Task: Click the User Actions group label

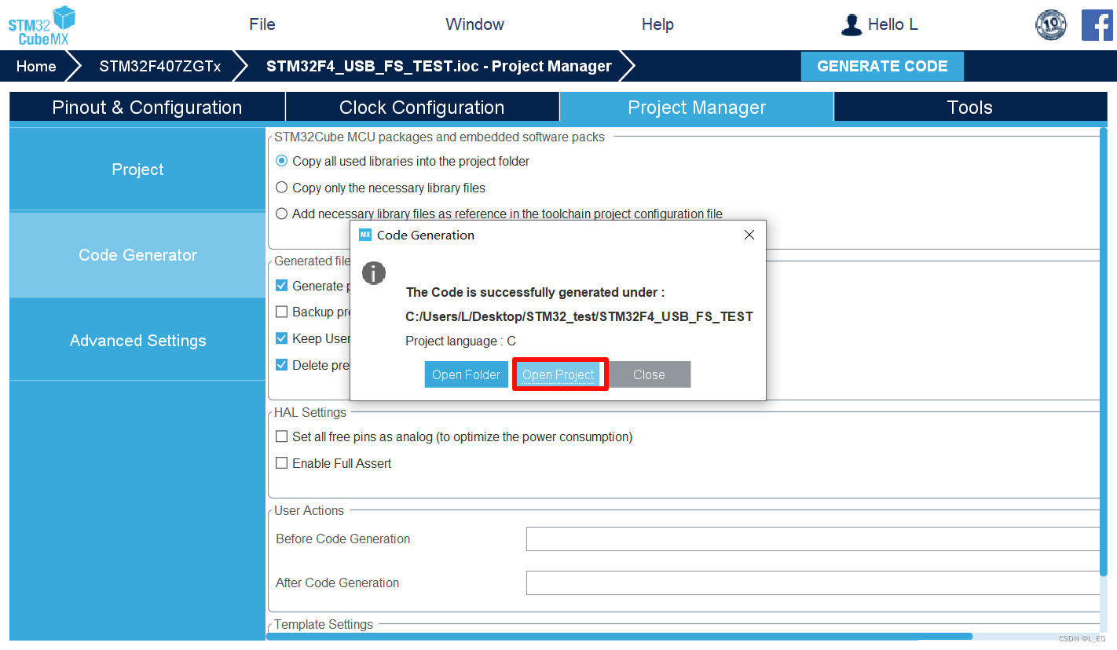Action: 309,511
